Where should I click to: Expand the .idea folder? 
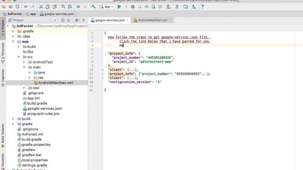[13, 36]
